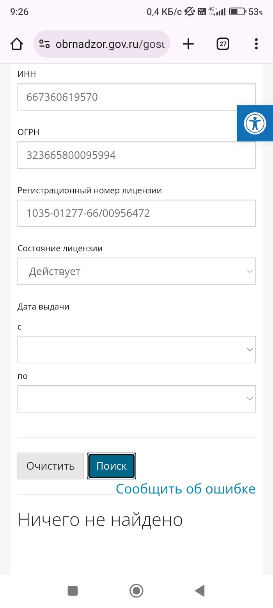Open the site settings icon in address bar
Image resolution: width=273 pixels, height=608 pixels.
44,44
